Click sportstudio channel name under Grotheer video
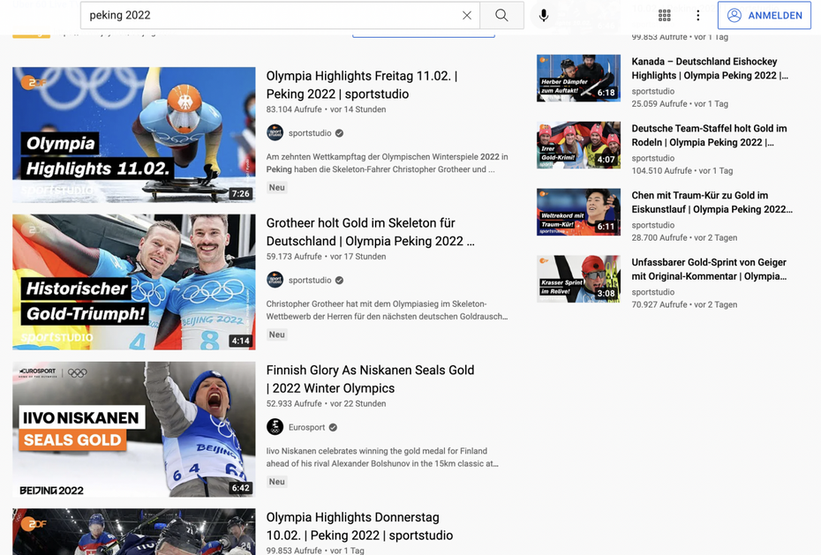Viewport: 821px width, 555px height. [x=310, y=280]
